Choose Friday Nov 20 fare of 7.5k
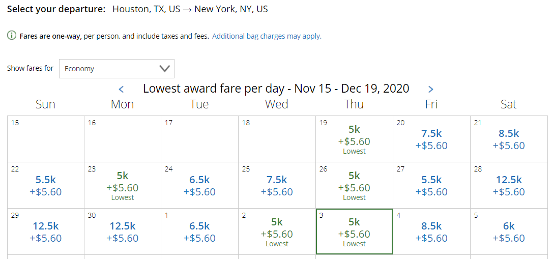The height and width of the screenshot is (259, 553). point(431,139)
